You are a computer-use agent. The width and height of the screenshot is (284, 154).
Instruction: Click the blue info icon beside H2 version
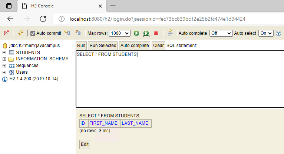coord(5,79)
